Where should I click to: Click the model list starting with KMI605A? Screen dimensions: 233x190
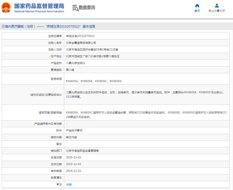pyautogui.click(x=94, y=81)
